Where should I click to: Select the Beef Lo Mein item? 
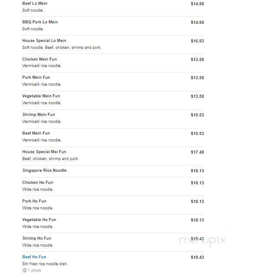35,3
